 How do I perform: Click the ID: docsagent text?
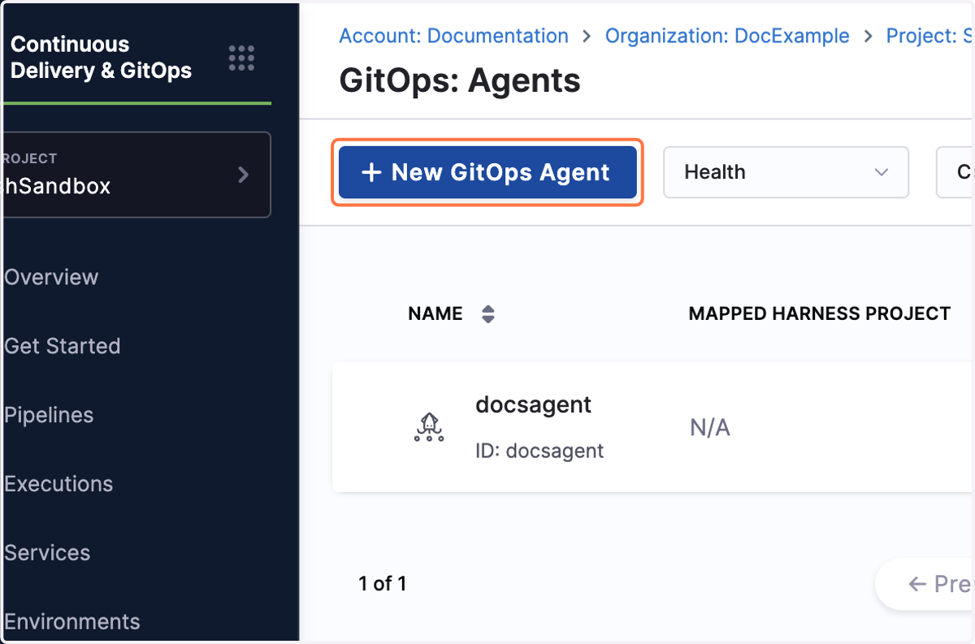pyautogui.click(x=539, y=451)
